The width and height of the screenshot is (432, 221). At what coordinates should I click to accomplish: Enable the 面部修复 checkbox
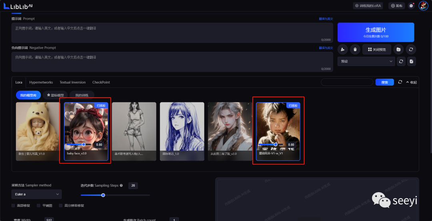(13, 205)
